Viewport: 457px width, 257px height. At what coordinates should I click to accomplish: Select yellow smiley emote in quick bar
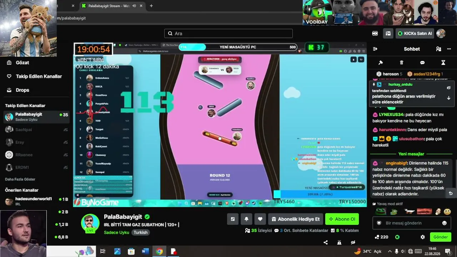pos(447,212)
